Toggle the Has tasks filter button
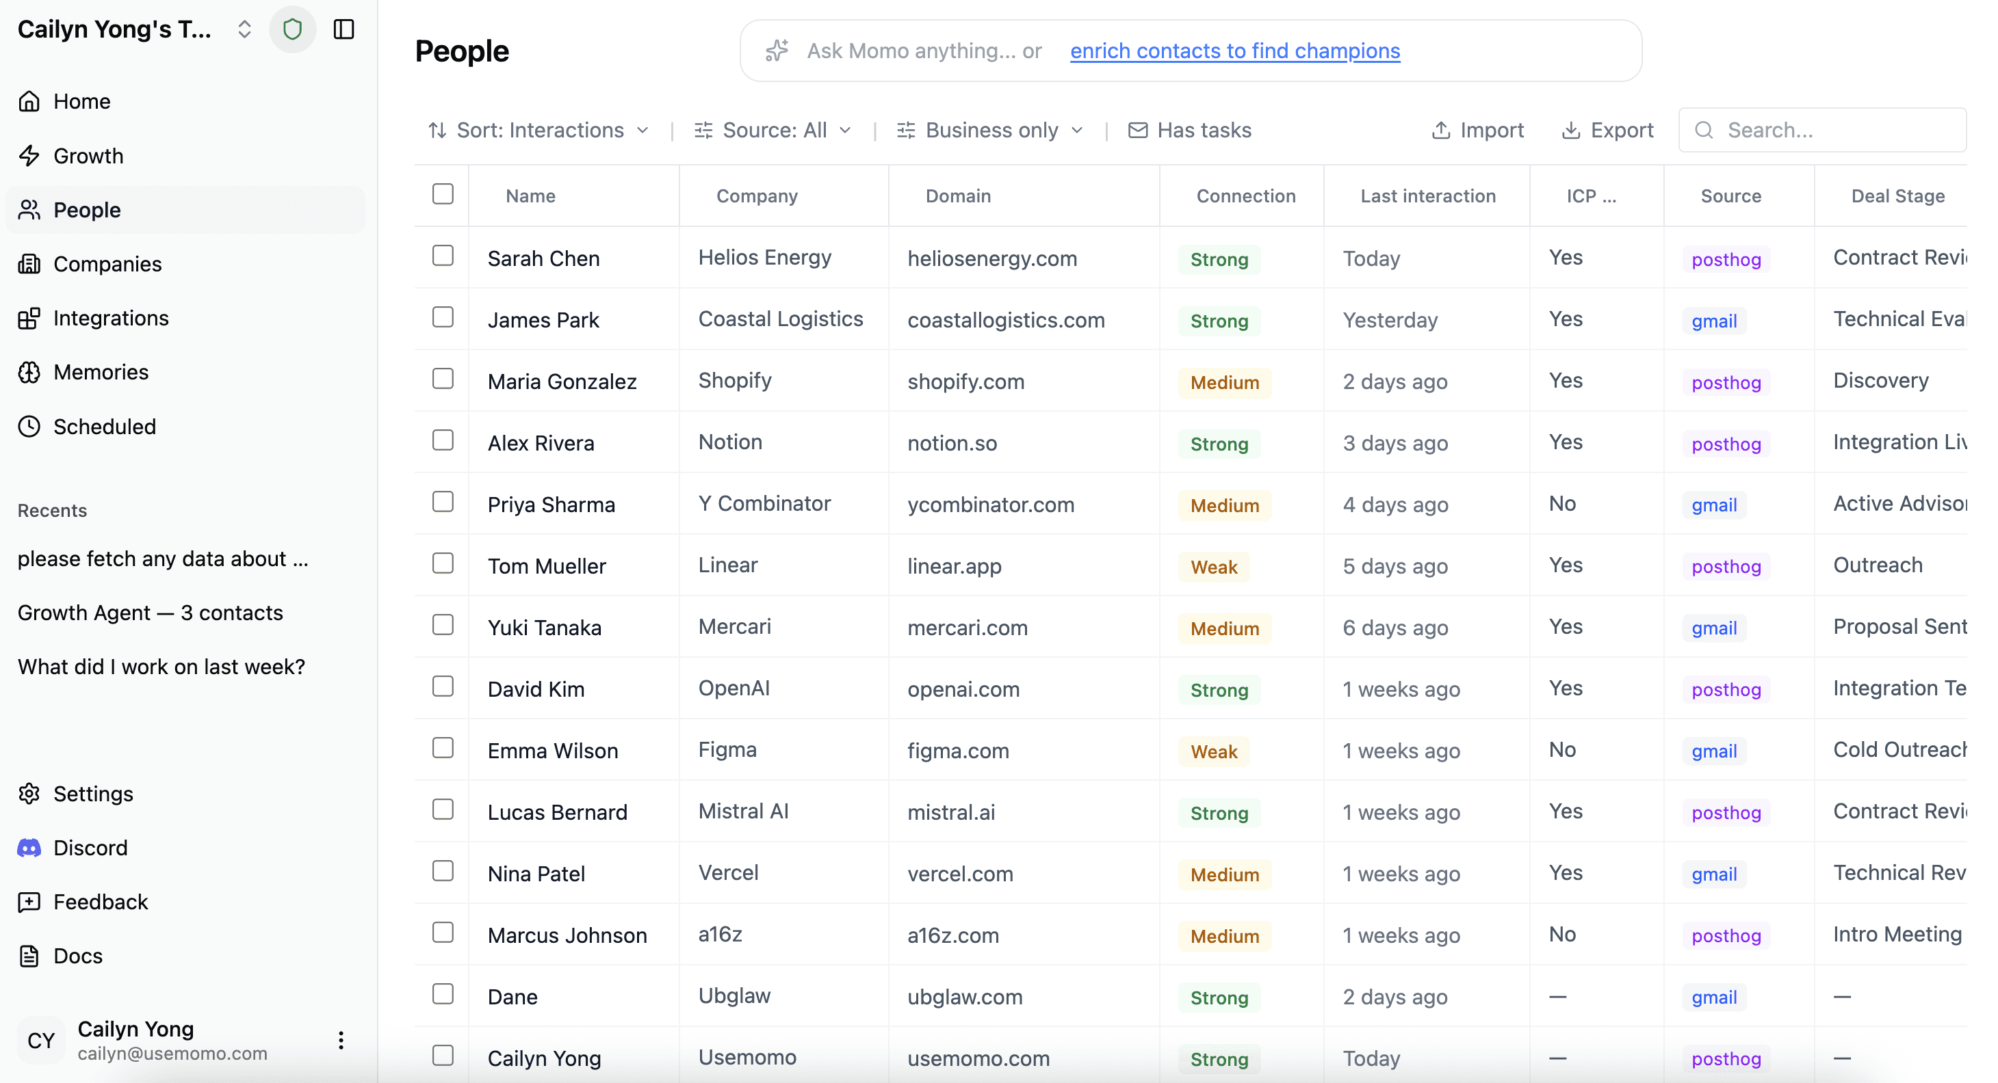The width and height of the screenshot is (1998, 1083). click(x=1190, y=130)
